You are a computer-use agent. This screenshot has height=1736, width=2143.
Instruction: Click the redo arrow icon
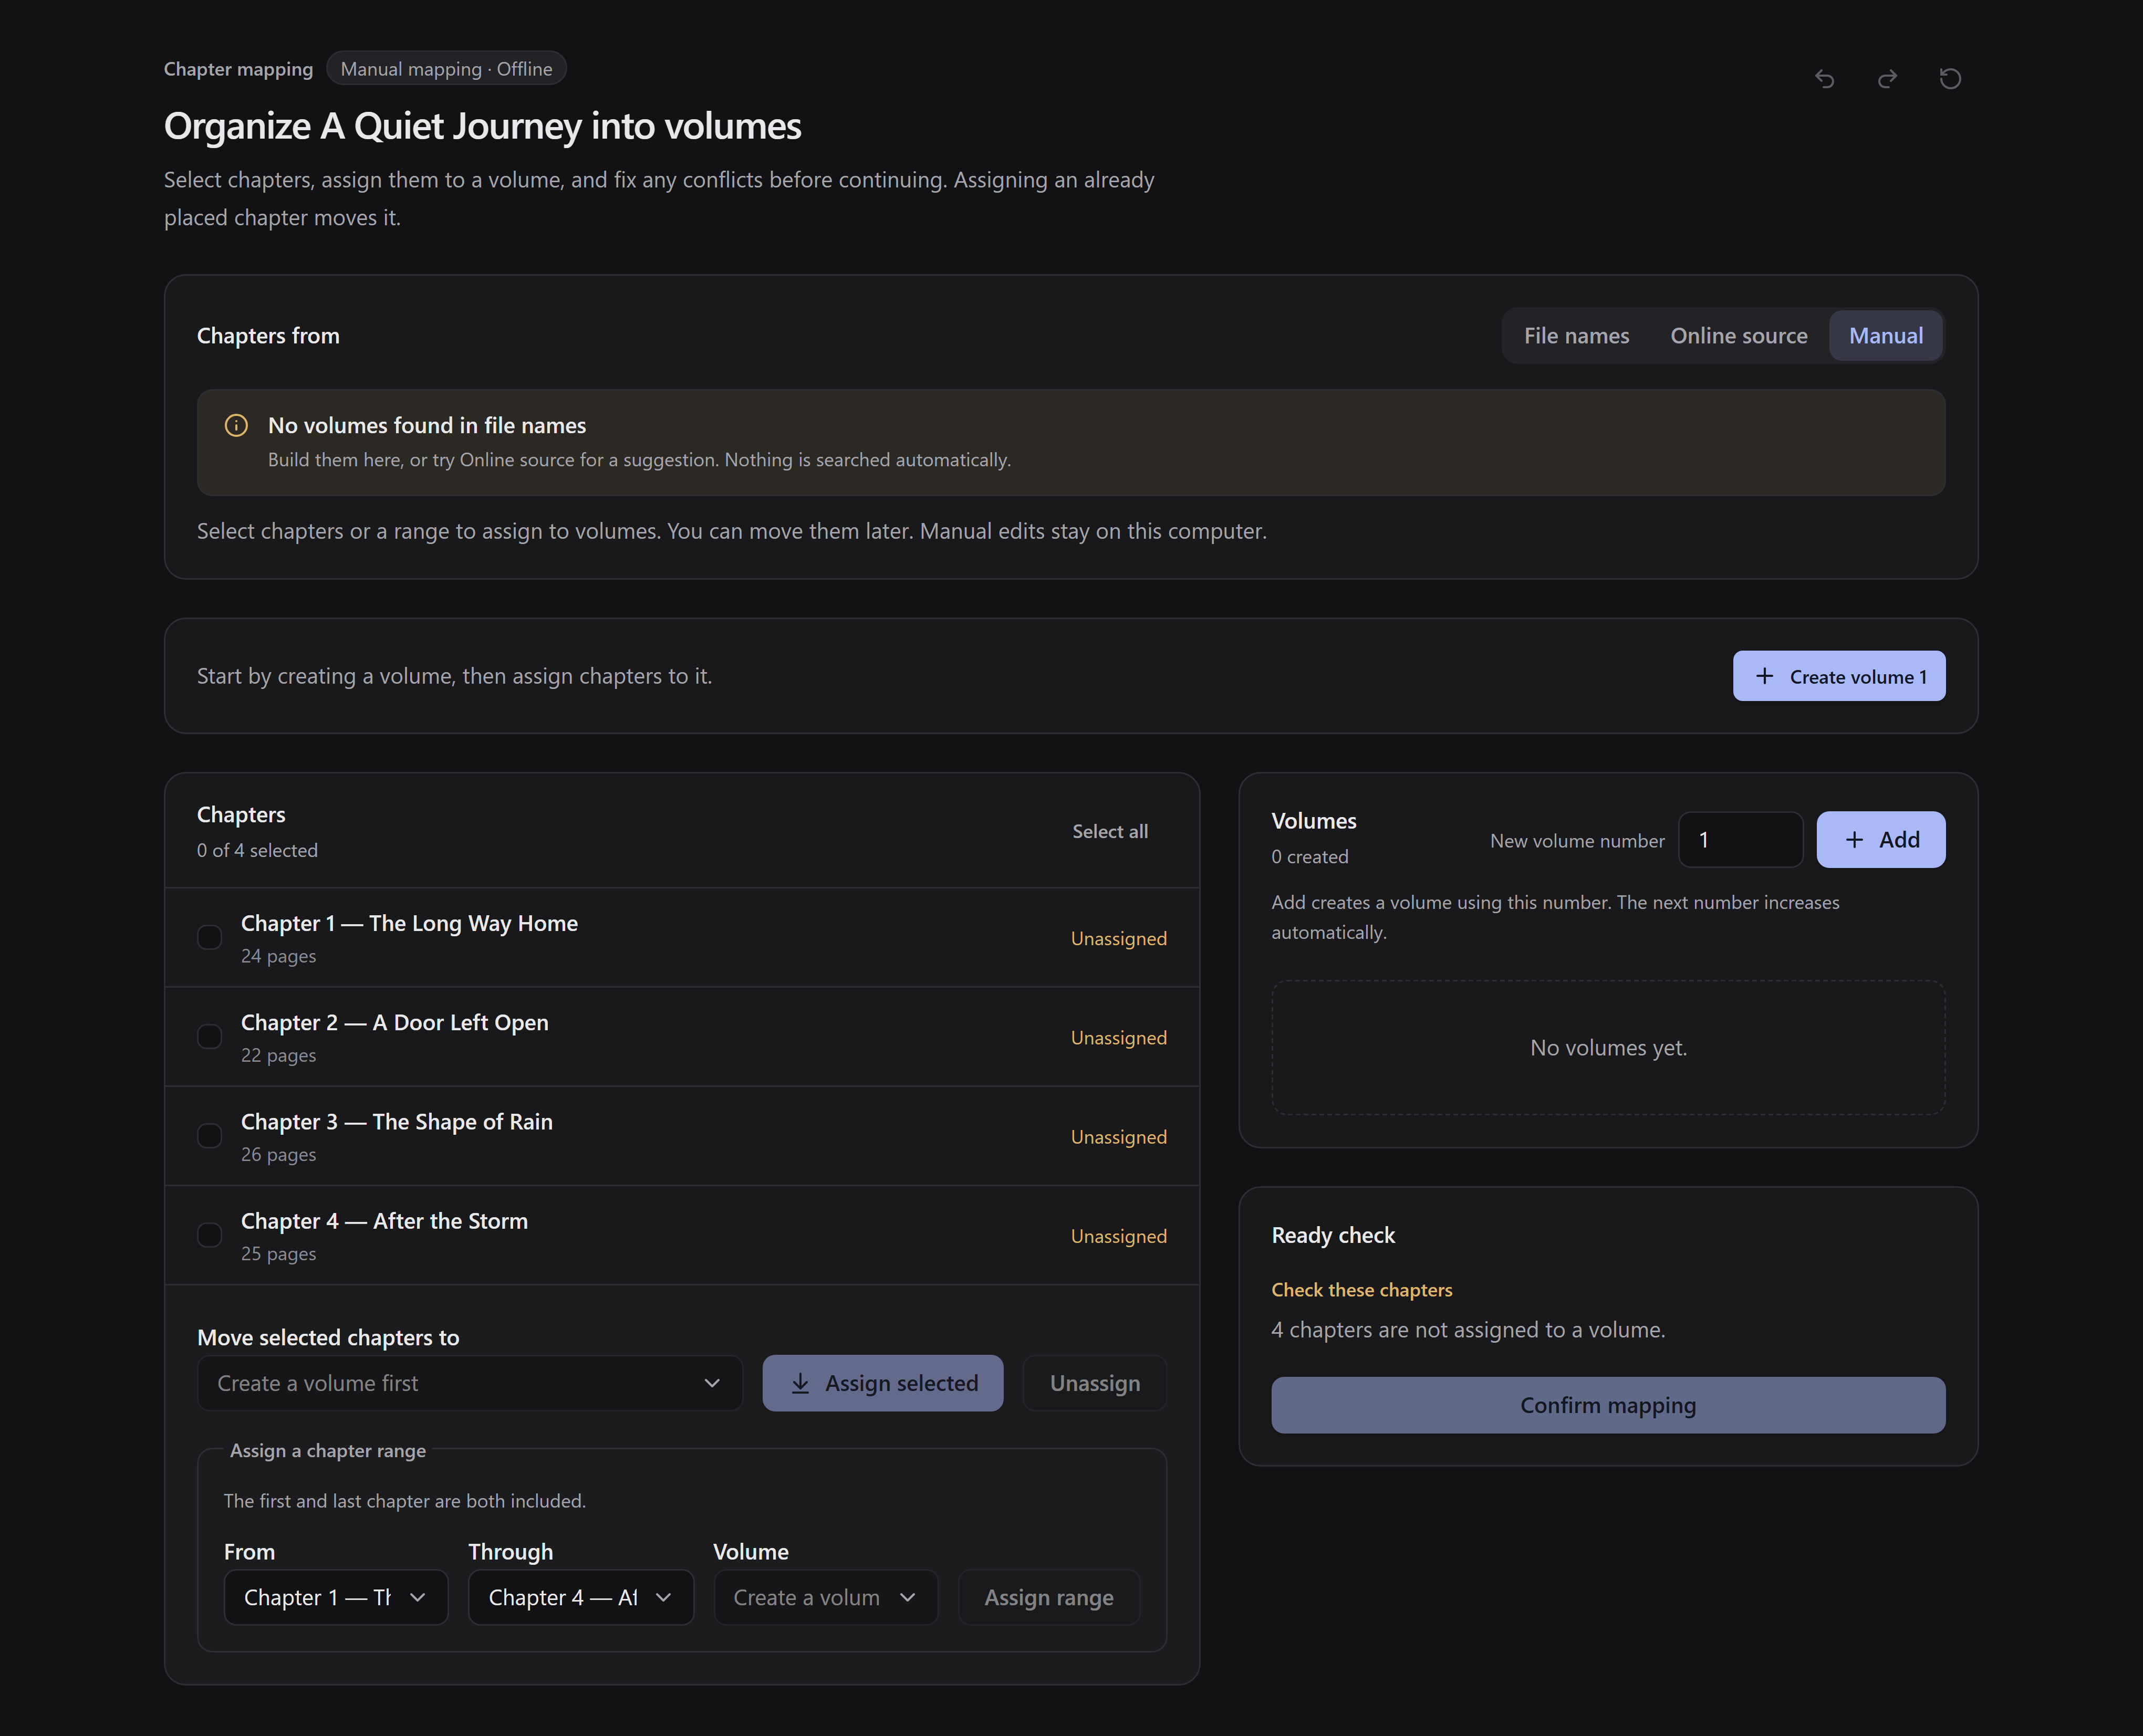[x=1887, y=78]
